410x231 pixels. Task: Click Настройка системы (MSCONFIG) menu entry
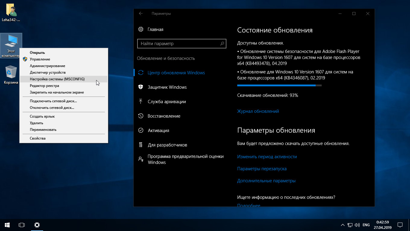pos(64,79)
